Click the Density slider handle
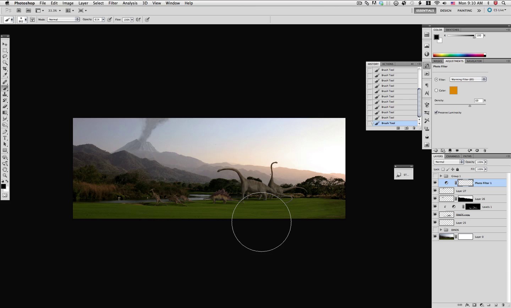The image size is (511, 308). 470,105
